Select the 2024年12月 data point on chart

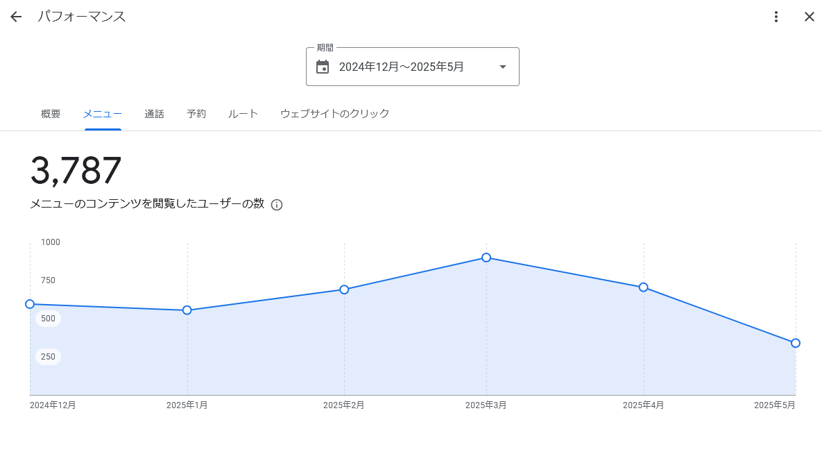coord(30,304)
